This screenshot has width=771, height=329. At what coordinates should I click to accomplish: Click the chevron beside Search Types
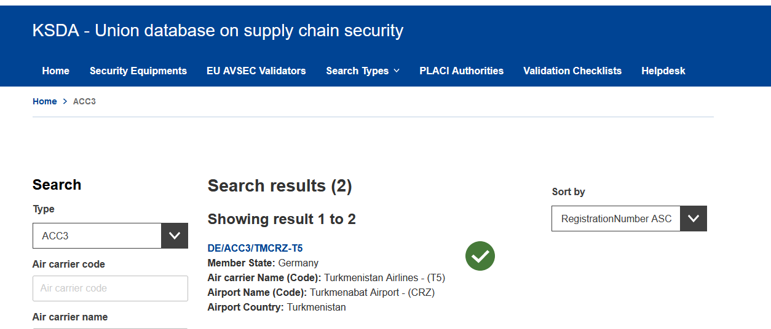[397, 71]
